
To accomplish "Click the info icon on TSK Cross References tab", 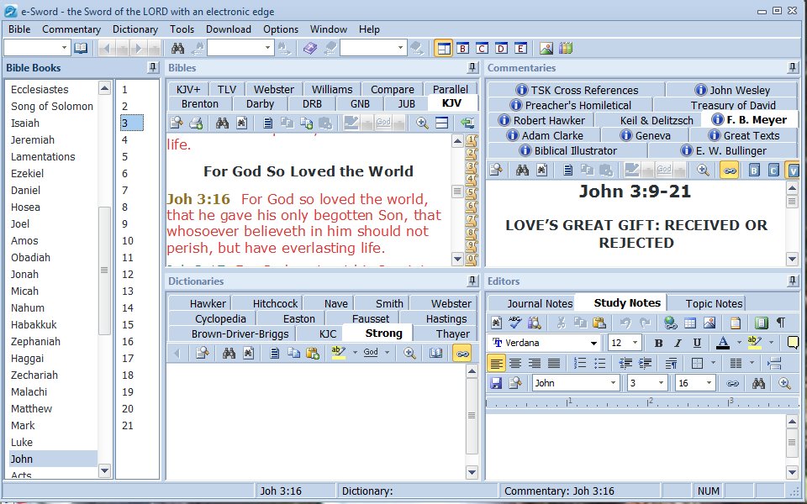I will pos(522,90).
